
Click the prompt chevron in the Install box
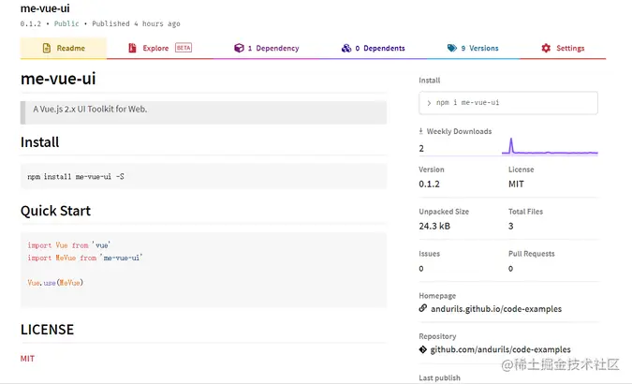(429, 102)
